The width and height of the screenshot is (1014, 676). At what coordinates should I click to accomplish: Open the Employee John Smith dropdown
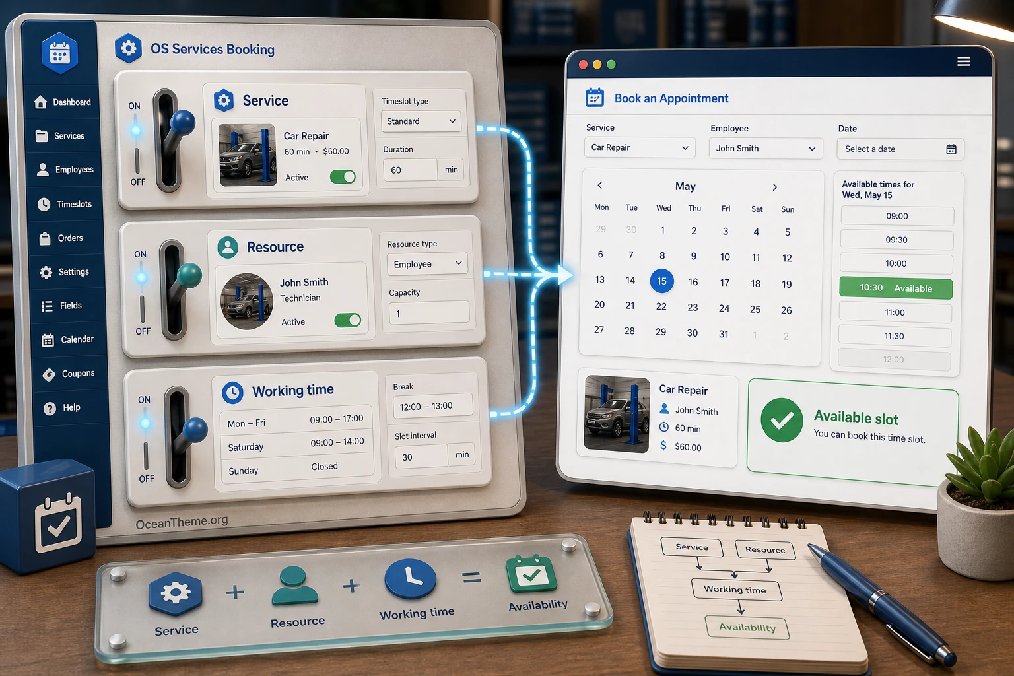point(766,148)
